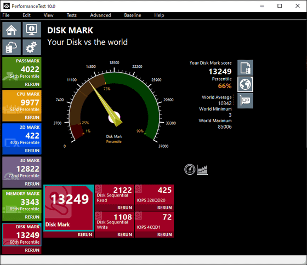Image resolution: width=307 pixels, height=265 pixels.
Task: Select the Disk Sequential Read 2122 tile
Action: click(x=115, y=195)
